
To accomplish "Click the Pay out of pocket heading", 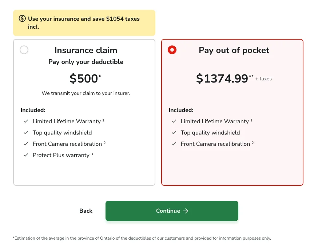I will pyautogui.click(x=234, y=50).
